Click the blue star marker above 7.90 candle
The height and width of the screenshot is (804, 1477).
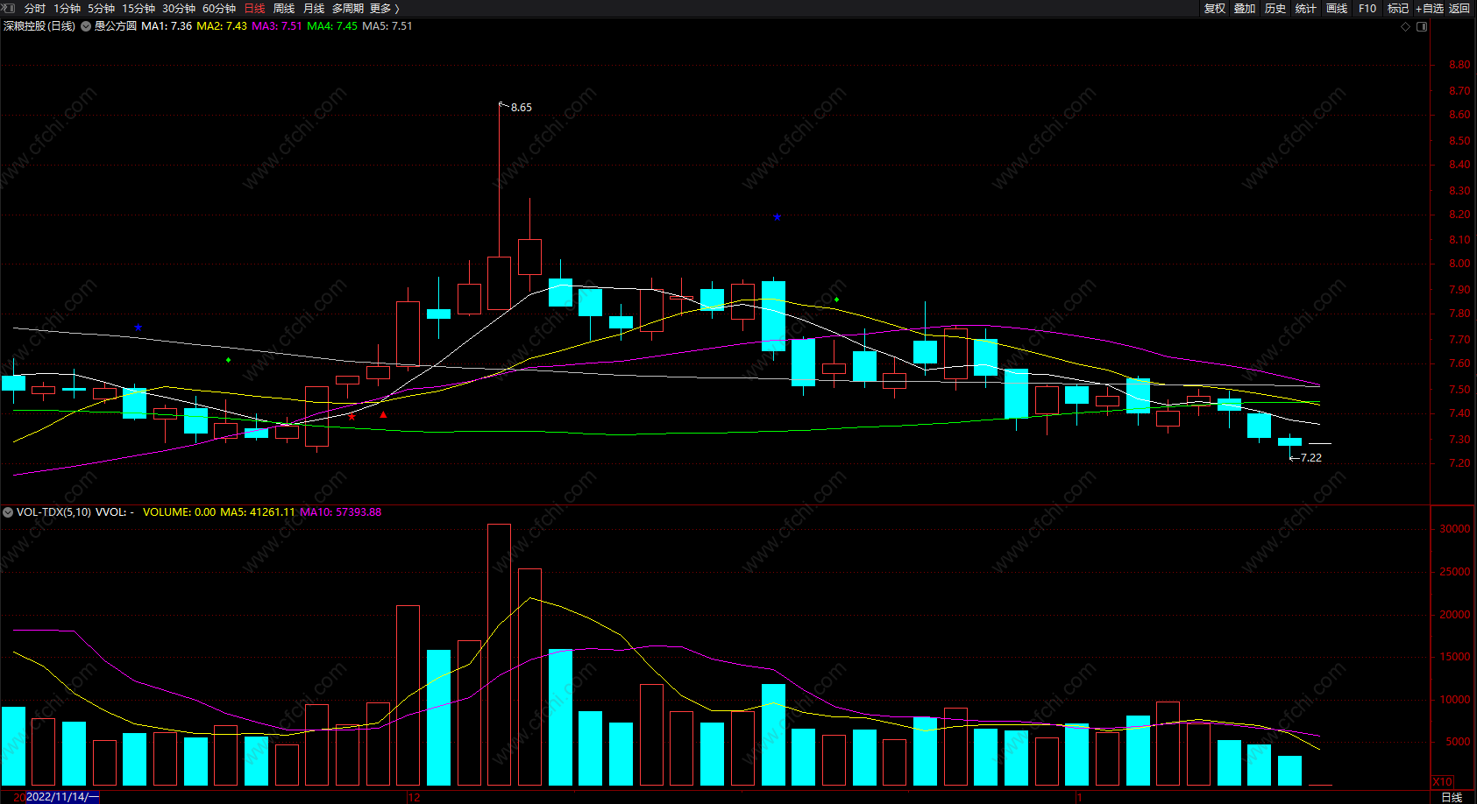[777, 217]
